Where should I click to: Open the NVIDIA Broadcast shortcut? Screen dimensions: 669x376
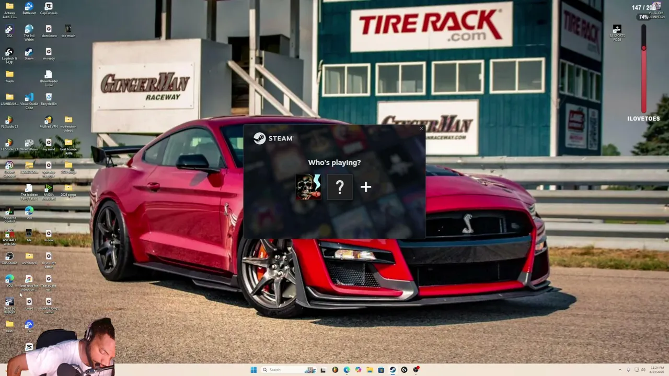tap(49, 192)
